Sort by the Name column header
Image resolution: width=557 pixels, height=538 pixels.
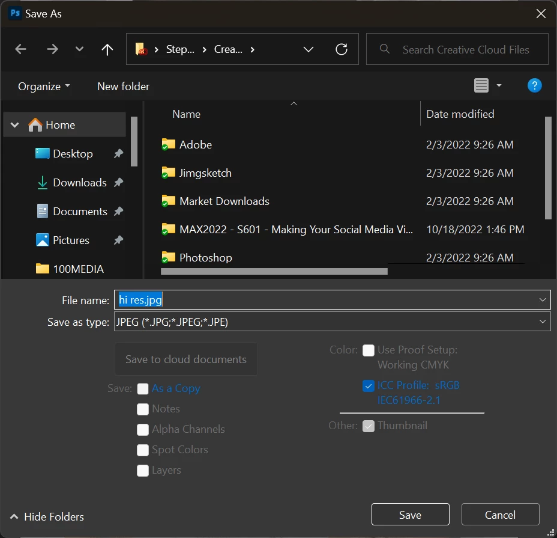point(186,114)
